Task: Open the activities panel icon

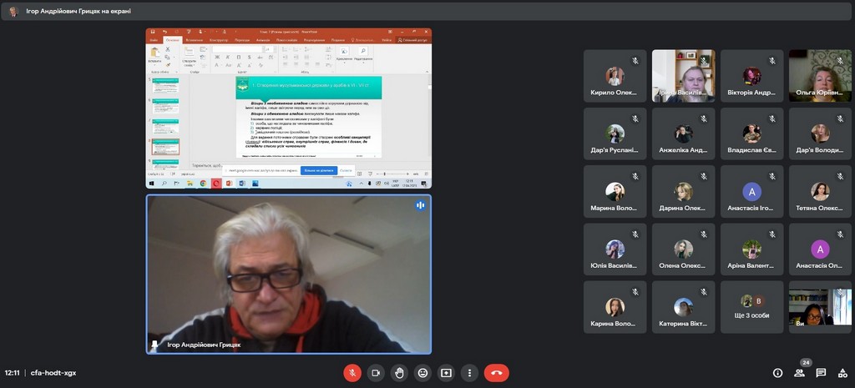Action: click(x=842, y=373)
